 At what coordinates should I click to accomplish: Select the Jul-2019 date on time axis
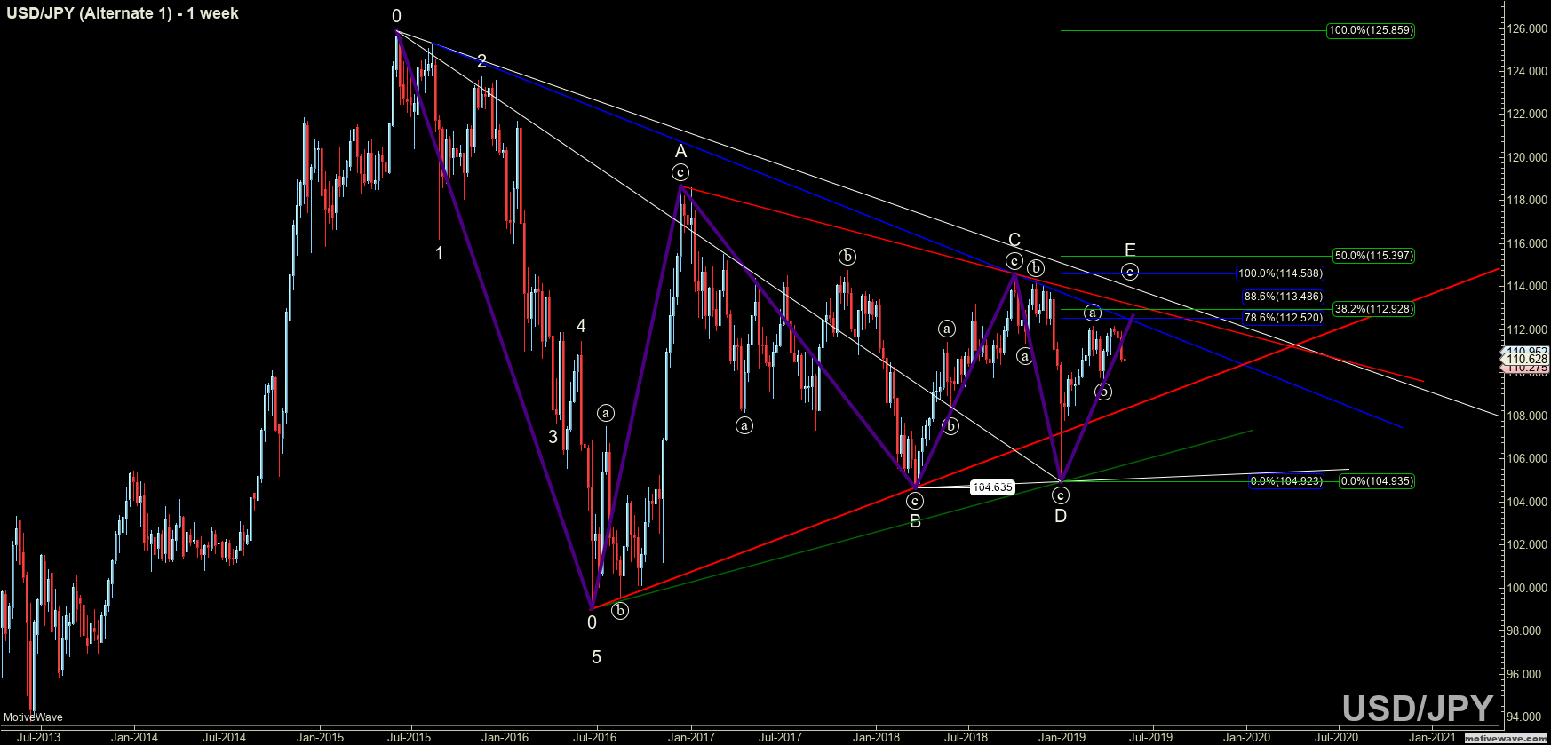(x=1150, y=737)
